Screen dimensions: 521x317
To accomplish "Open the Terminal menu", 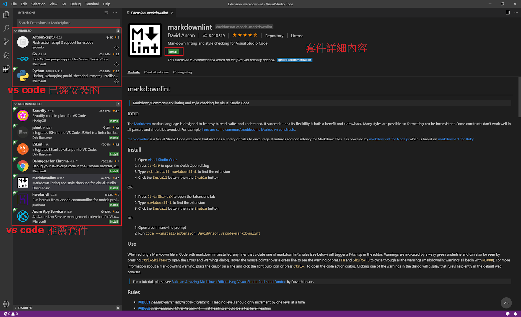I will [x=92, y=4].
